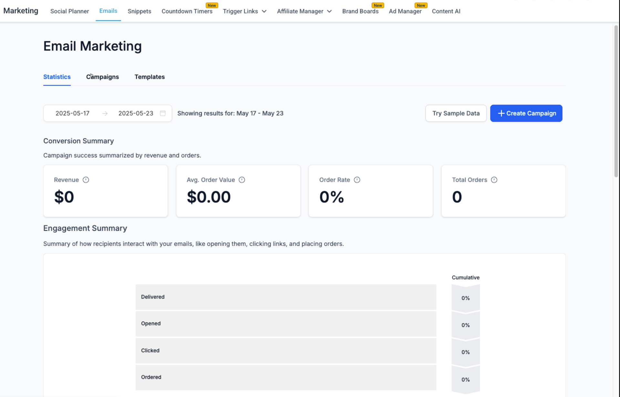Go to Countdown Timers section
The width and height of the screenshot is (620, 397).
pos(187,11)
